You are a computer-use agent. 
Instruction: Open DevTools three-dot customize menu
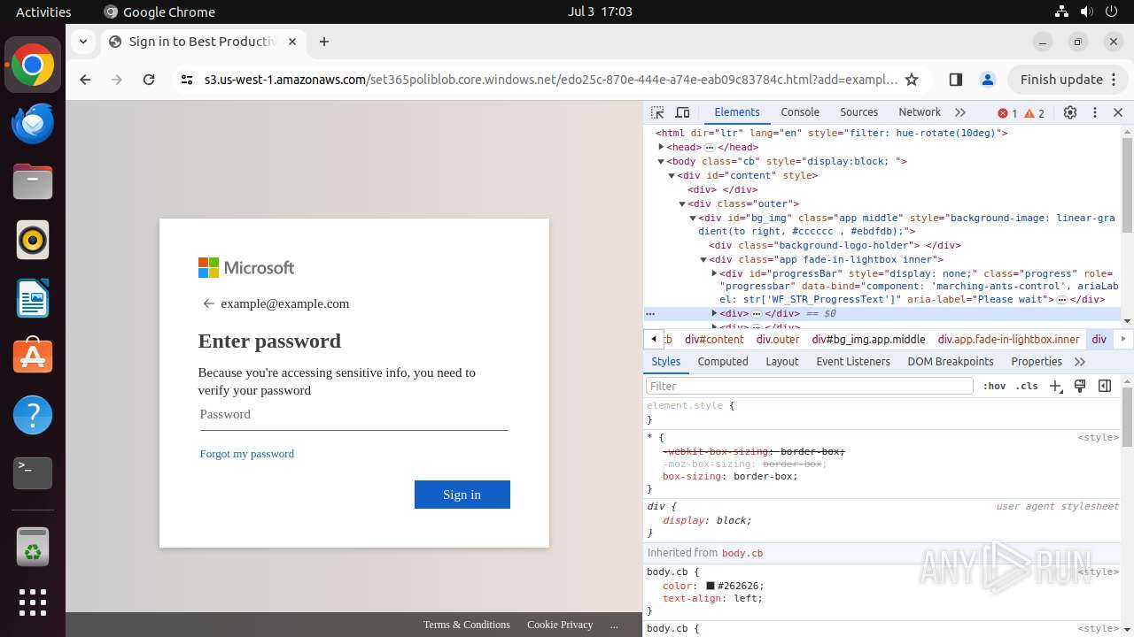[x=1095, y=112]
